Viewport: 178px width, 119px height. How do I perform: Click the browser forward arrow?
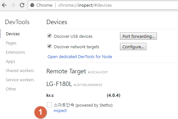tap(13, 5)
